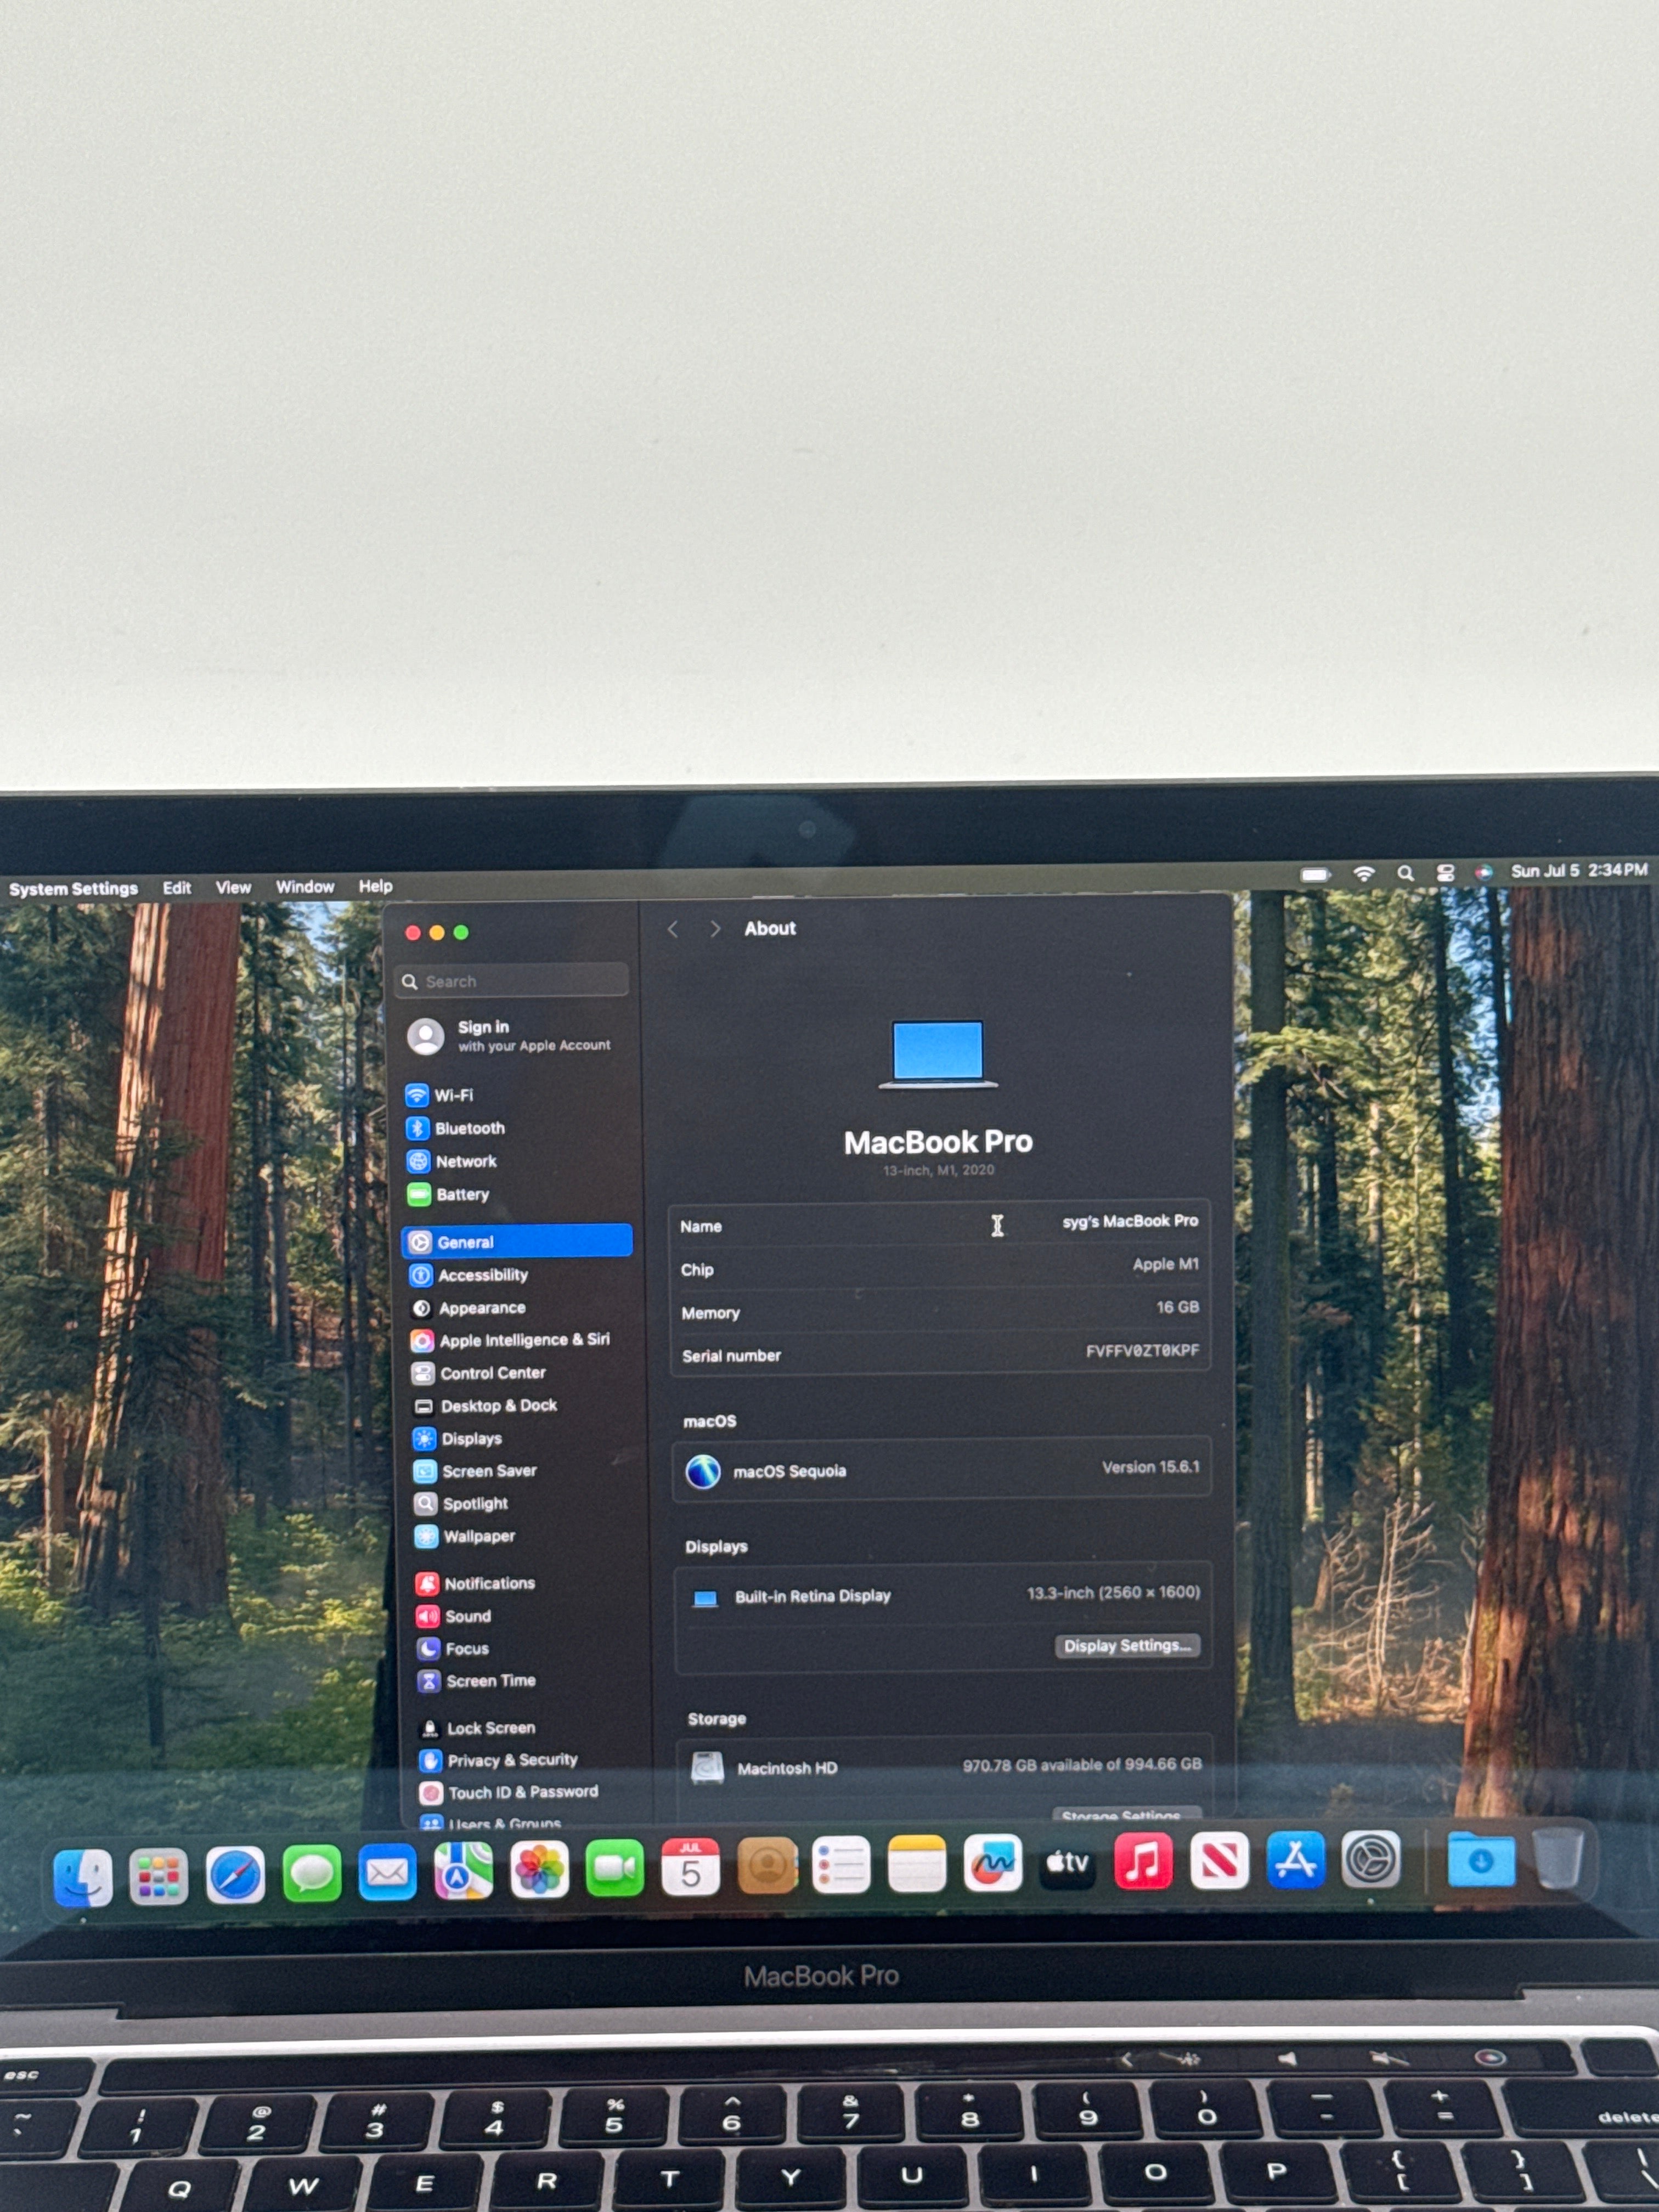The width and height of the screenshot is (1659, 2212).
Task: Click the date and time in menu bar
Action: 1579,871
